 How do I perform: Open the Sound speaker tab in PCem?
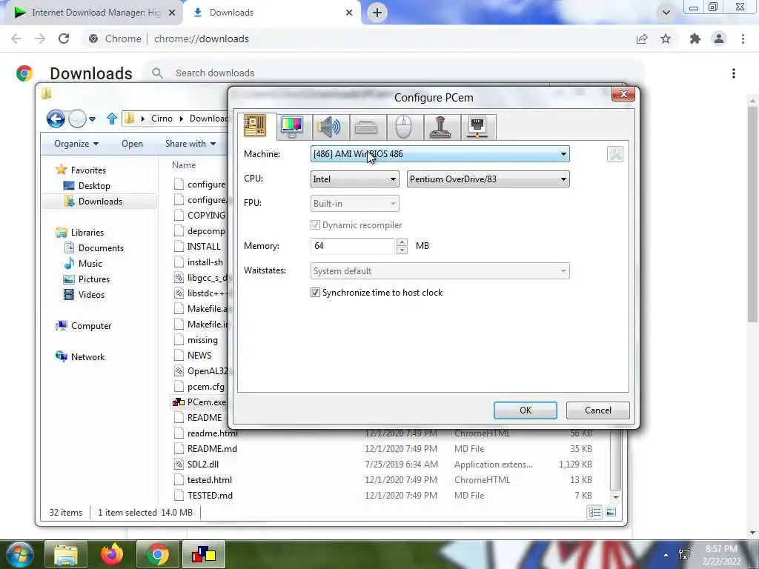click(x=328, y=127)
